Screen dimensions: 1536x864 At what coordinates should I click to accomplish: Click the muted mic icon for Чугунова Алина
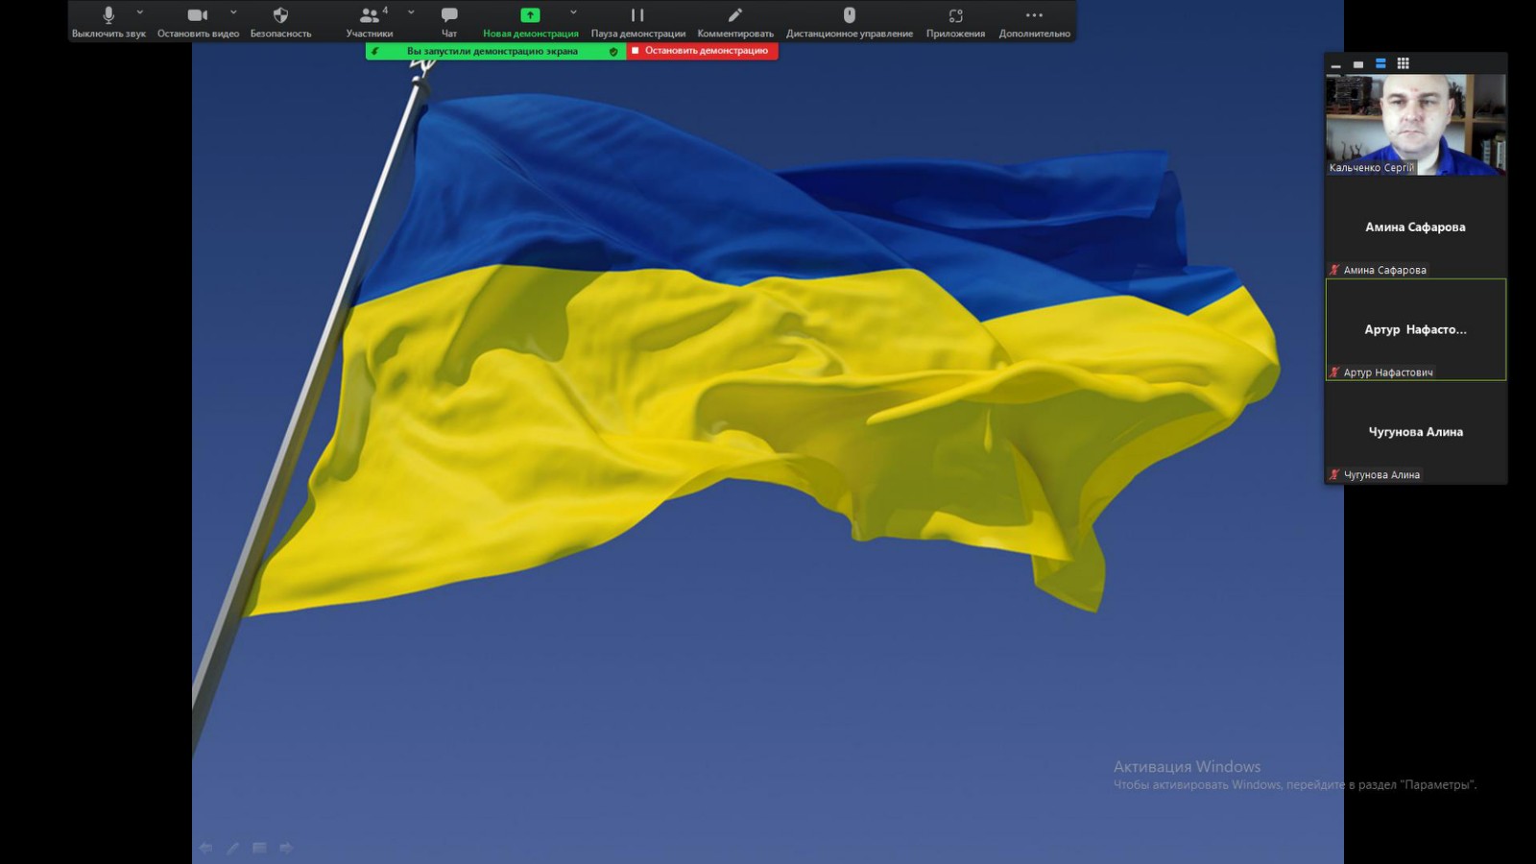[1334, 474]
